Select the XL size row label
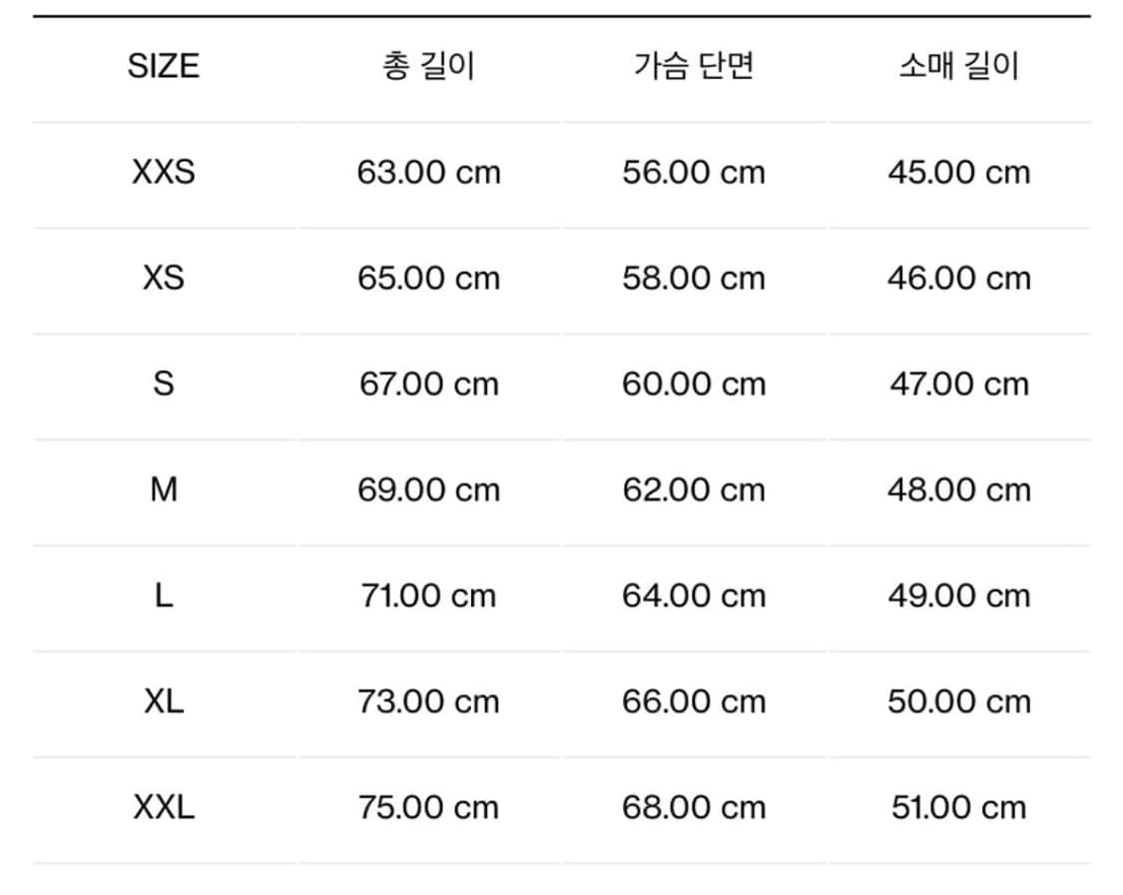The image size is (1123, 895). pyautogui.click(x=164, y=701)
